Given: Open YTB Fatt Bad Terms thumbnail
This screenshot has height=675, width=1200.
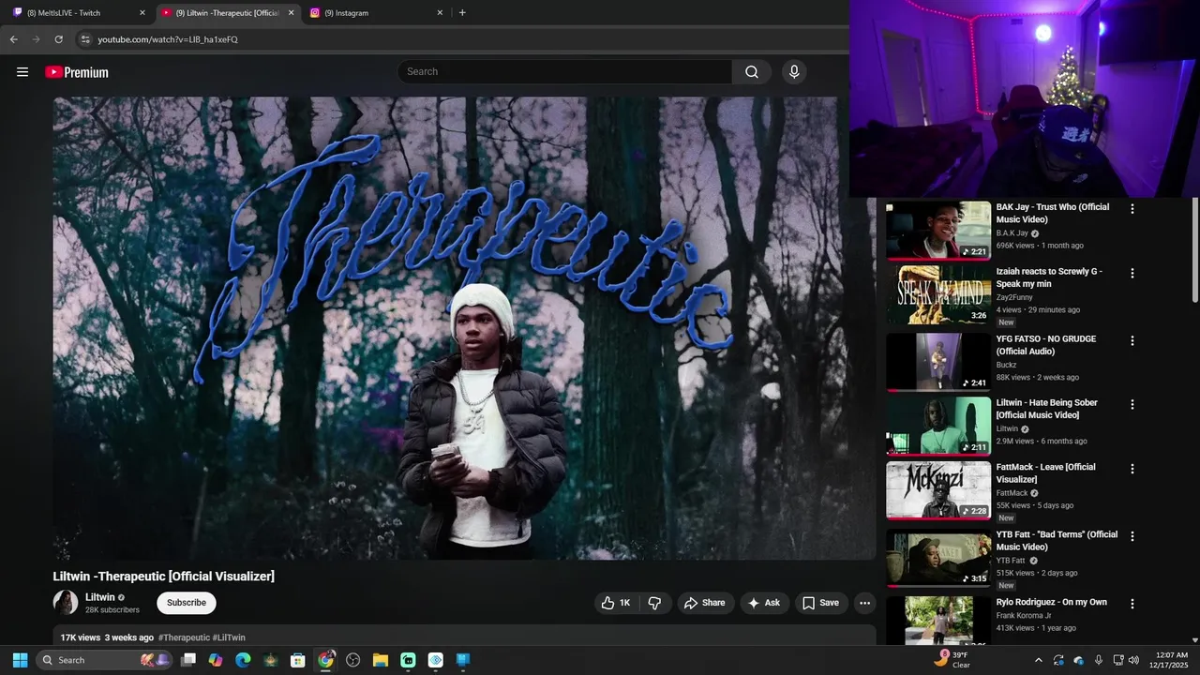Looking at the screenshot, I should click(x=938, y=558).
